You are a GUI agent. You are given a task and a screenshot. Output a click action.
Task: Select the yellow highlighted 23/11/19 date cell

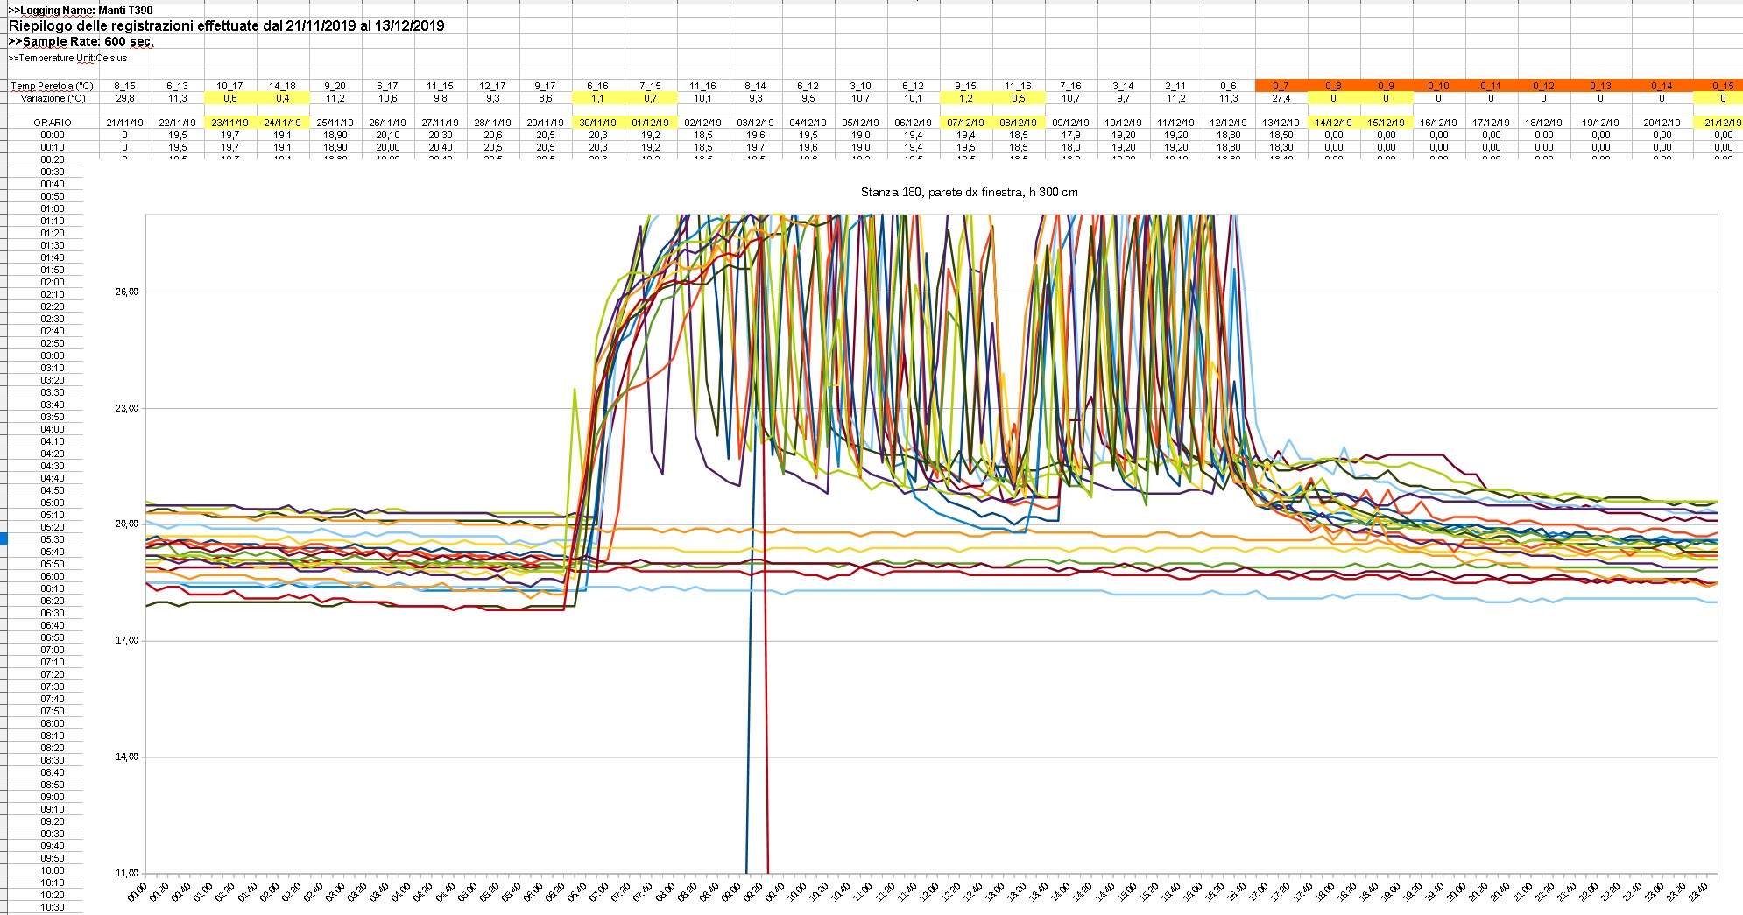[229, 123]
